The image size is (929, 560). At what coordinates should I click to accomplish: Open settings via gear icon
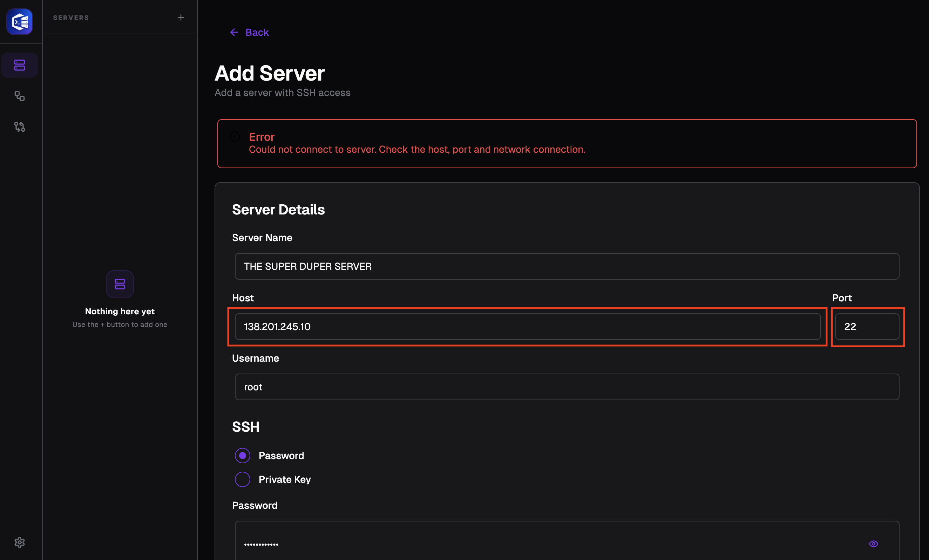20,542
